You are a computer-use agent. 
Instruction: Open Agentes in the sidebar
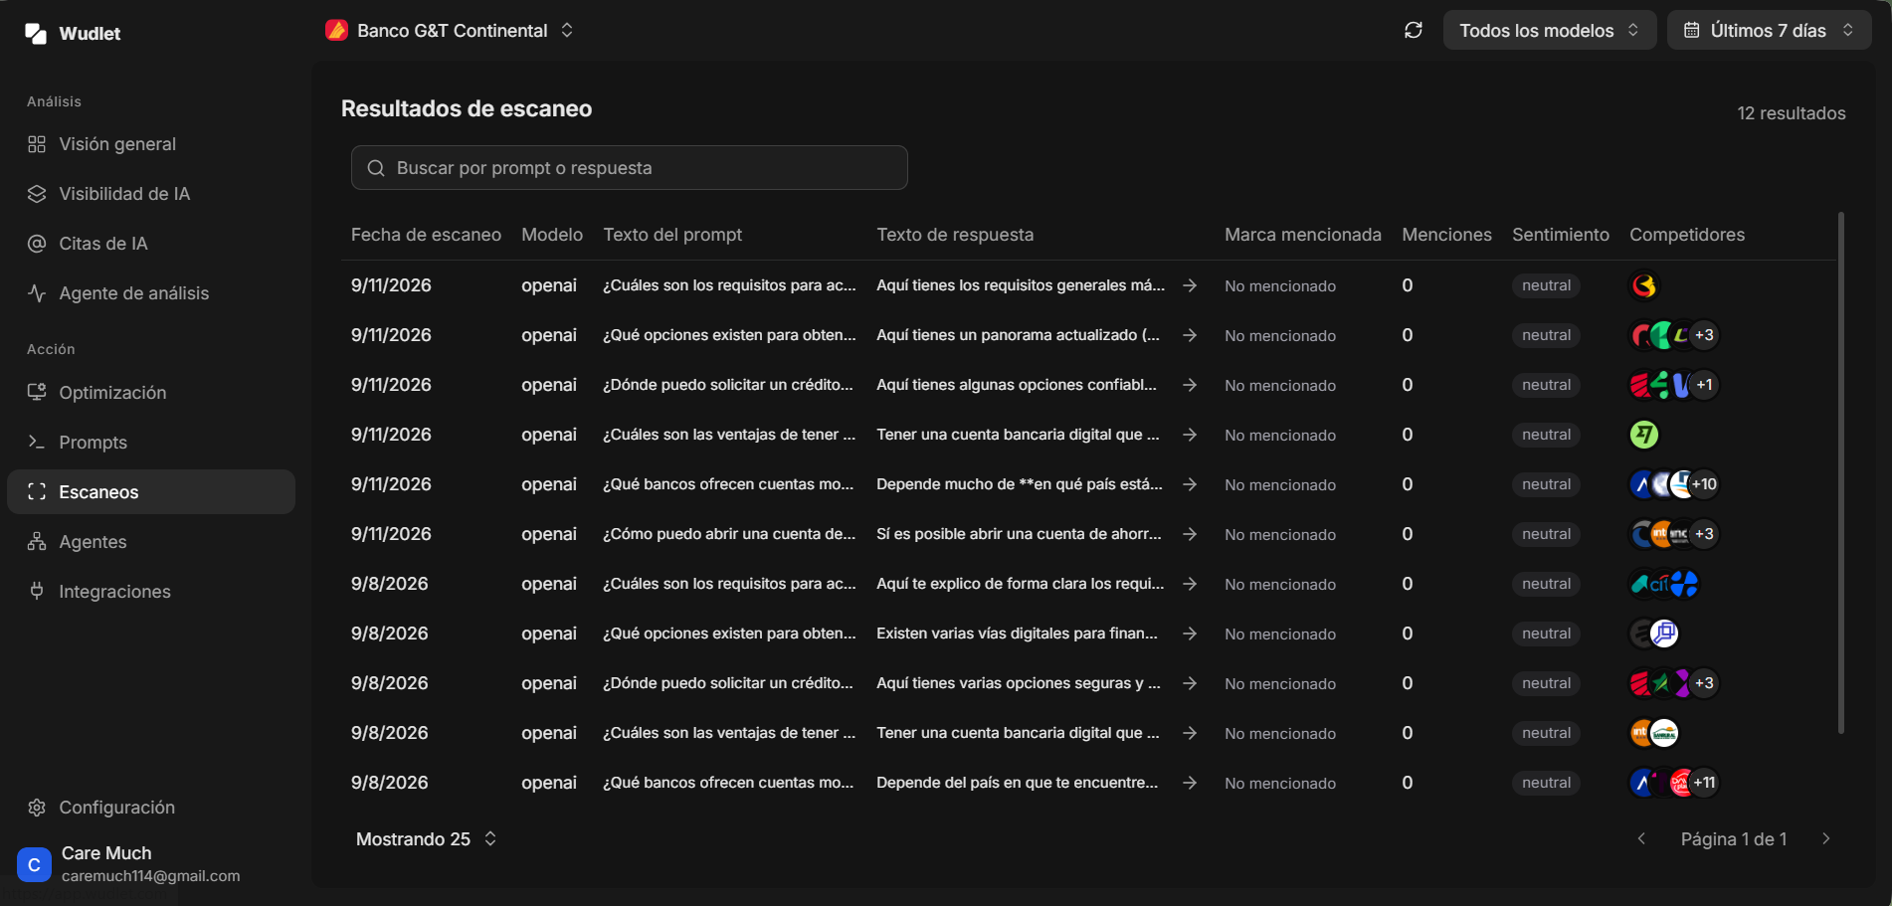click(x=151, y=542)
